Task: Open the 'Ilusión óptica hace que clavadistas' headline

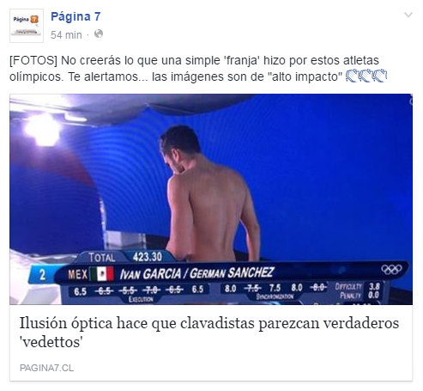Action: pos(209,333)
